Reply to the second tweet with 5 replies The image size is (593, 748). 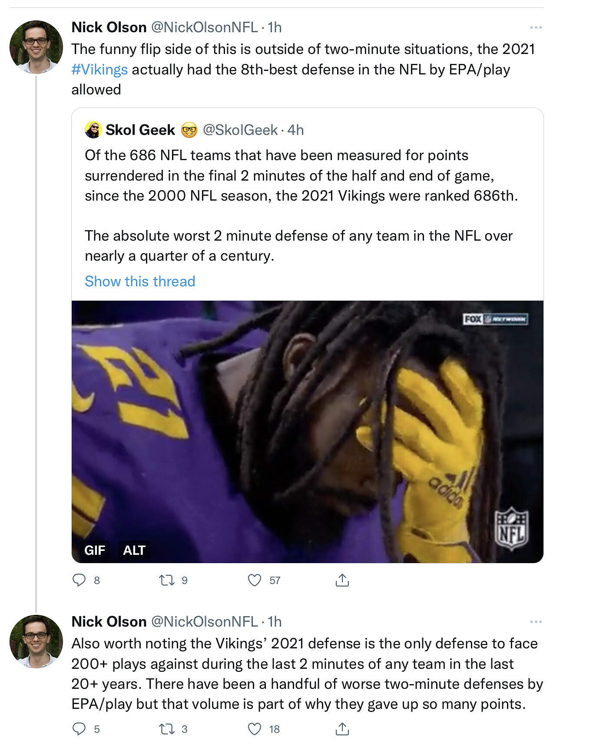point(79,729)
